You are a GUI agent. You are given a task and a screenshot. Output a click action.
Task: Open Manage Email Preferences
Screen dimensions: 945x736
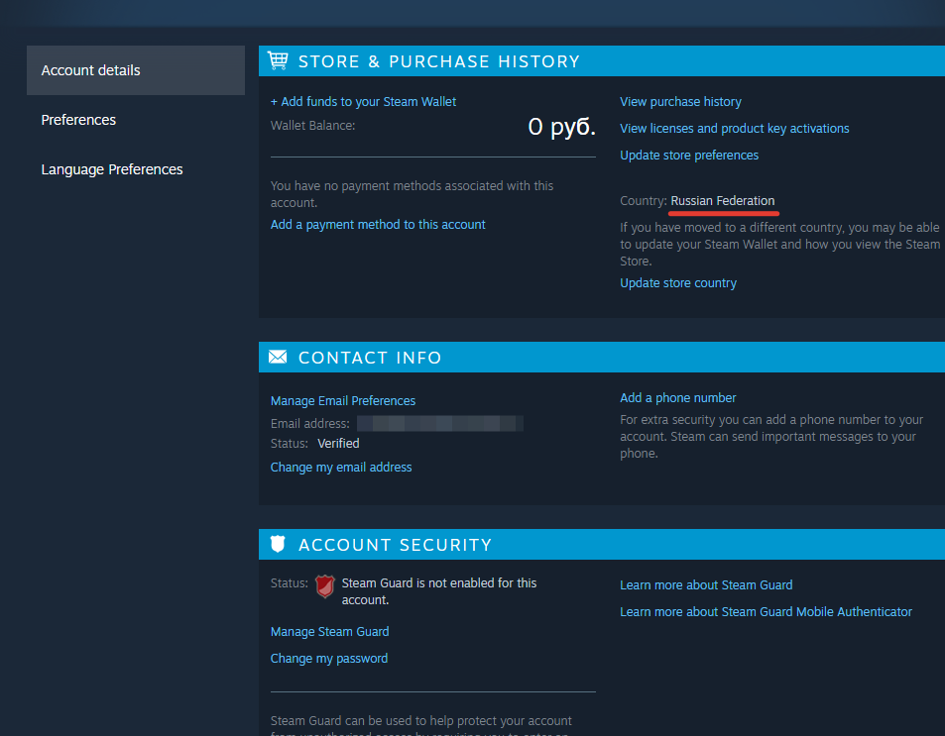343,401
